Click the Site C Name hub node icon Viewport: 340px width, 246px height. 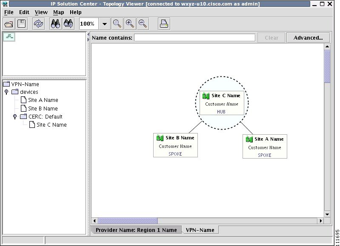tap(206, 96)
